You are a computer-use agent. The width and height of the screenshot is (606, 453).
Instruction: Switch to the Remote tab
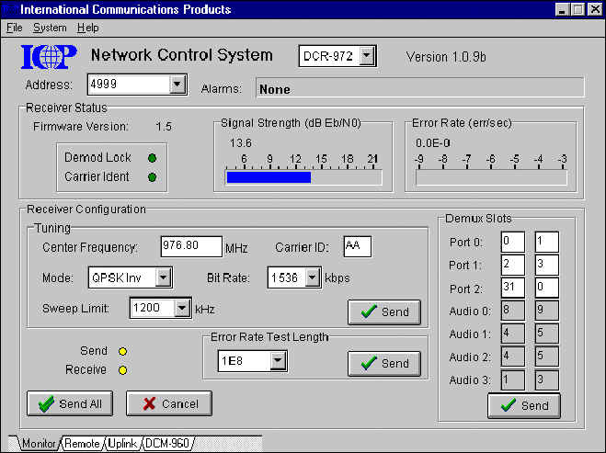click(x=82, y=443)
